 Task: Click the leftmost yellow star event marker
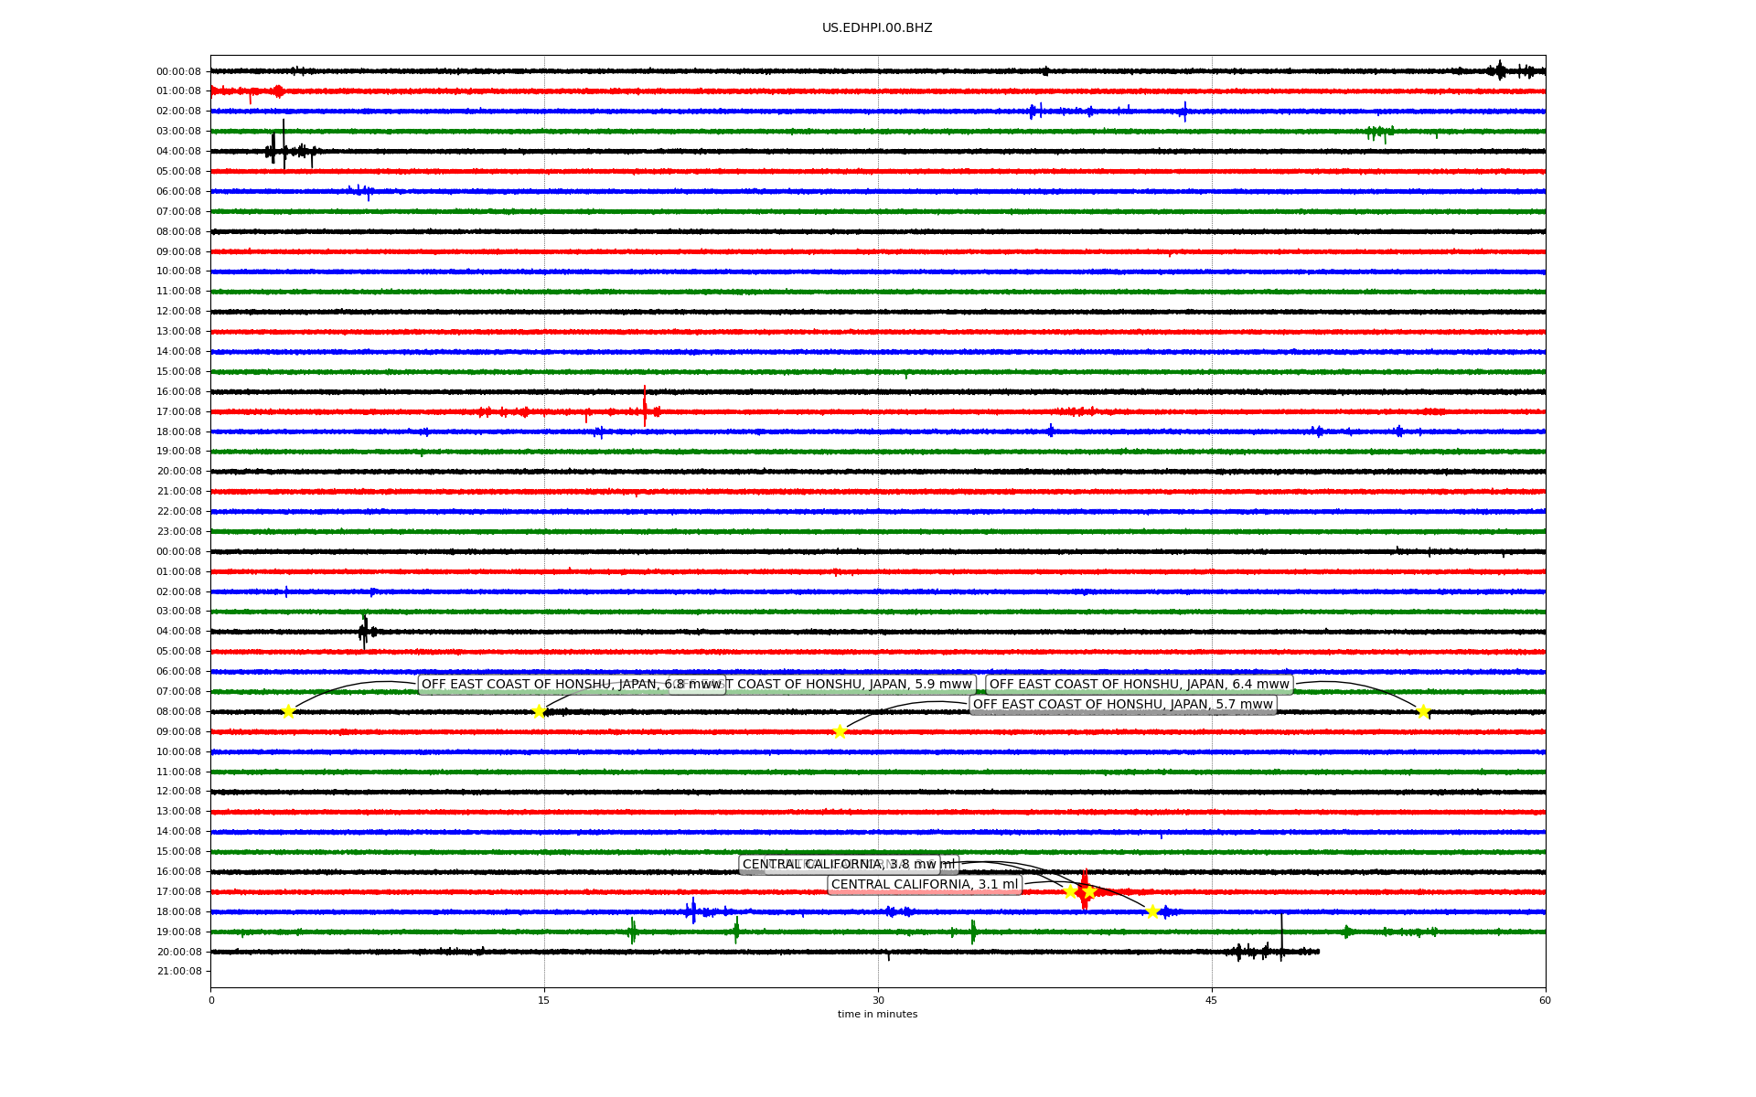pos(288,711)
